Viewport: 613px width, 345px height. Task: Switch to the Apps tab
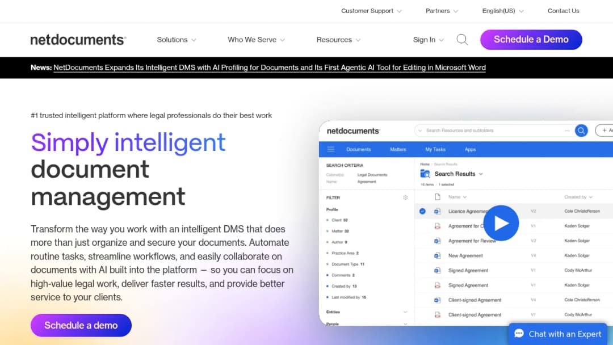pyautogui.click(x=470, y=149)
